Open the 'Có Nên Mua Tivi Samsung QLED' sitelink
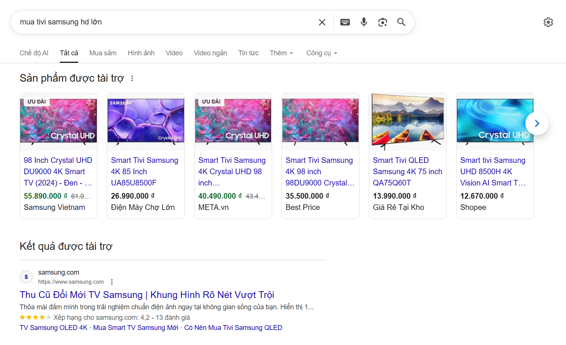 [233, 328]
